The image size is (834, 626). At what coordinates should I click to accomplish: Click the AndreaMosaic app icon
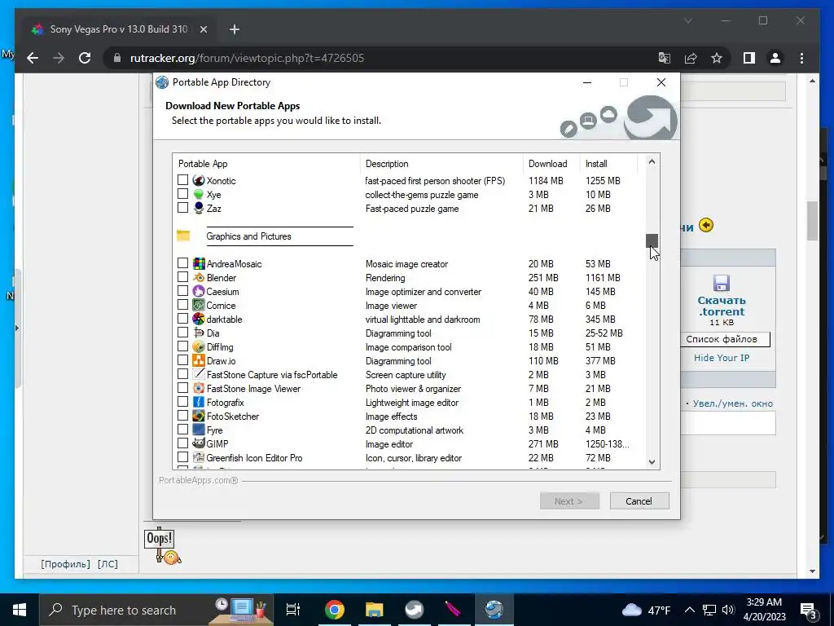(199, 263)
